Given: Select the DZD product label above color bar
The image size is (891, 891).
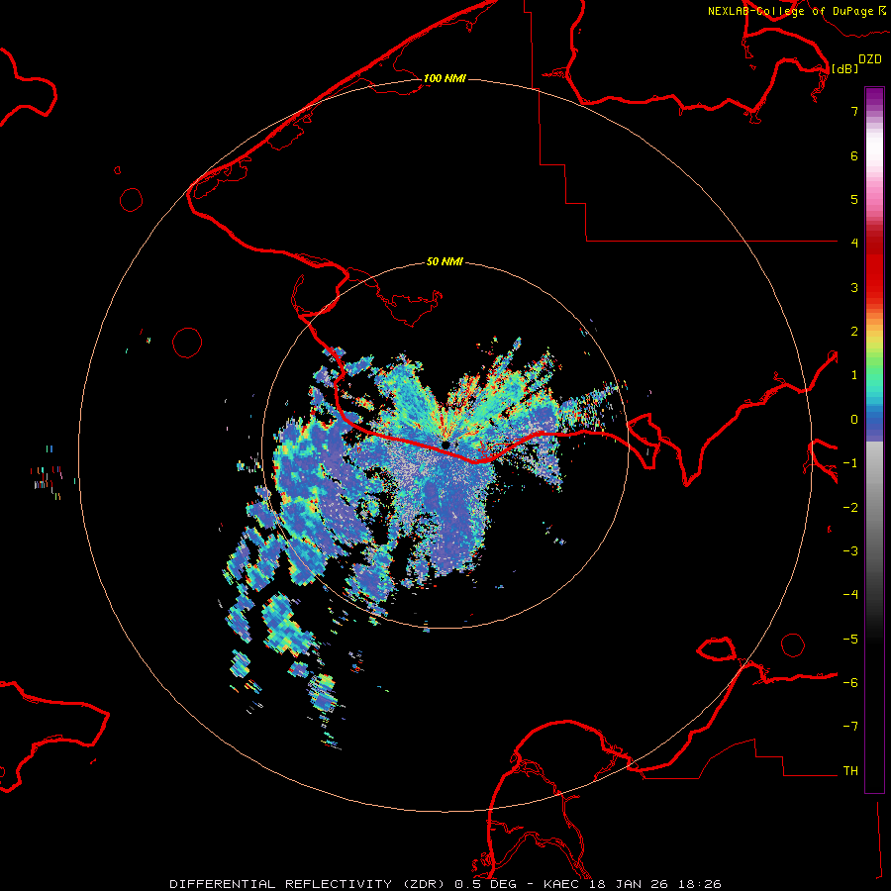Looking at the screenshot, I should (x=870, y=59).
